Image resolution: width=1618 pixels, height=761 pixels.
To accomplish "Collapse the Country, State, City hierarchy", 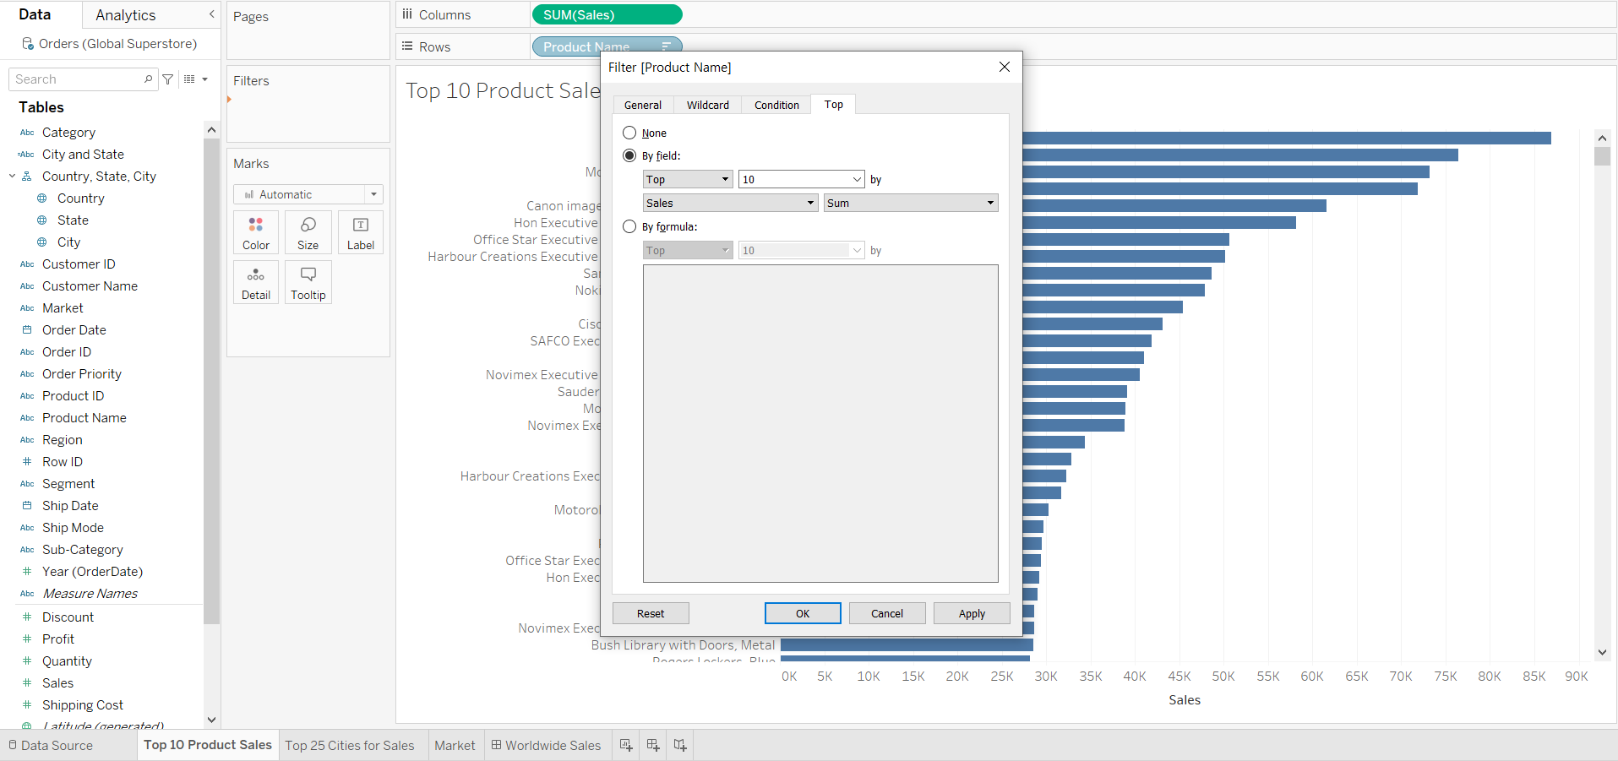I will pos(12,177).
